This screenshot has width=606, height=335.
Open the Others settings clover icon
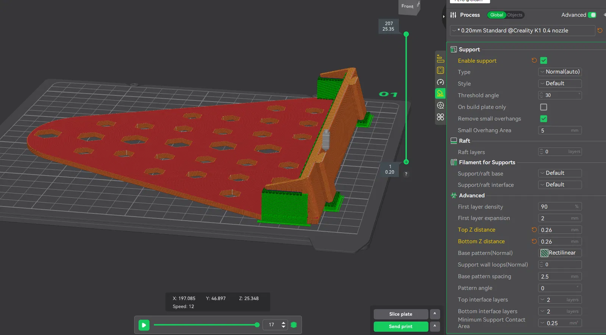pyautogui.click(x=440, y=117)
